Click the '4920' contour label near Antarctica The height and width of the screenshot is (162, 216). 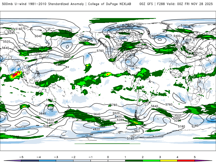(x=96, y=129)
